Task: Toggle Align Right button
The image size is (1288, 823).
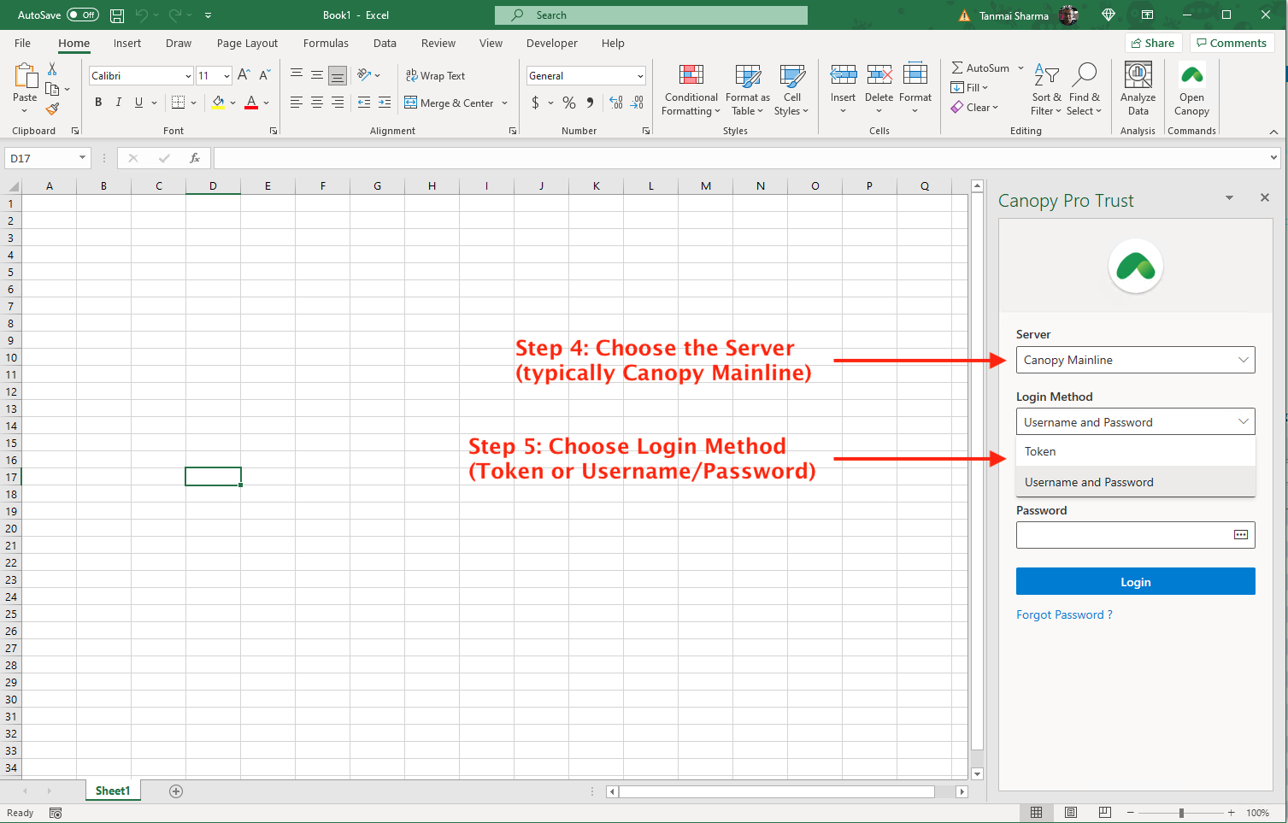Action: click(338, 103)
